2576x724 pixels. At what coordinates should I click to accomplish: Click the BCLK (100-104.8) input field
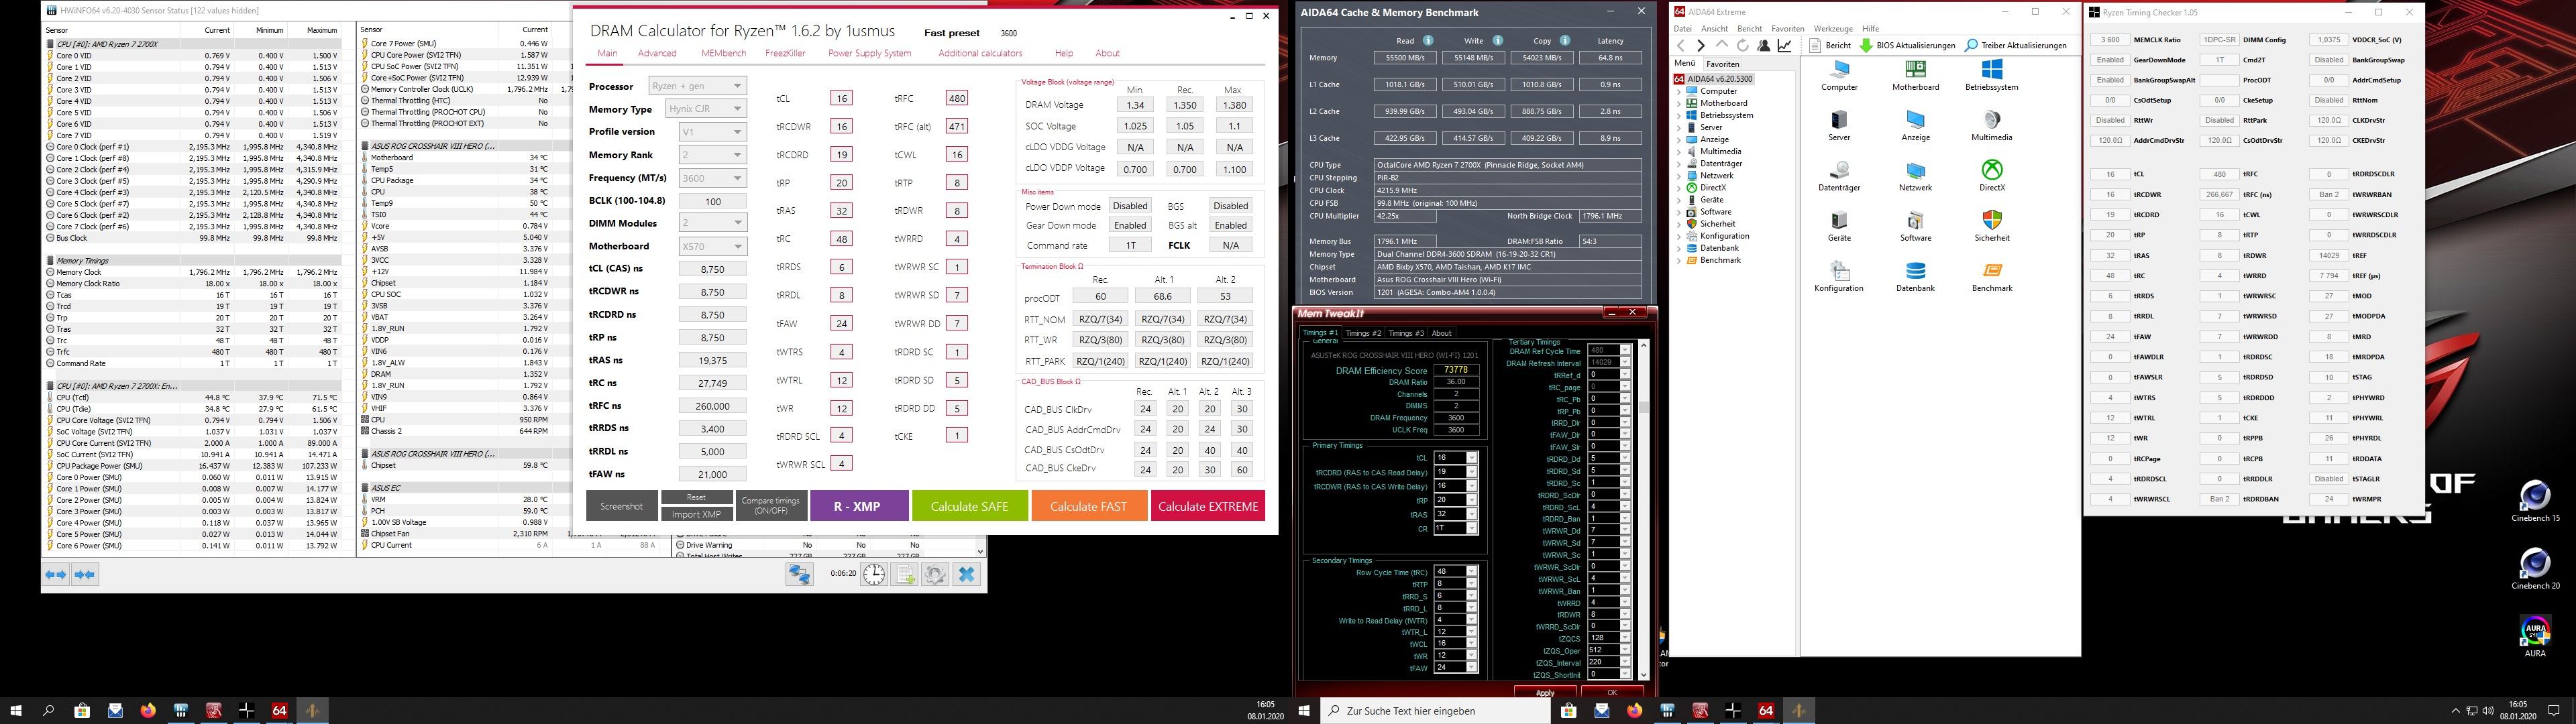[x=713, y=201]
